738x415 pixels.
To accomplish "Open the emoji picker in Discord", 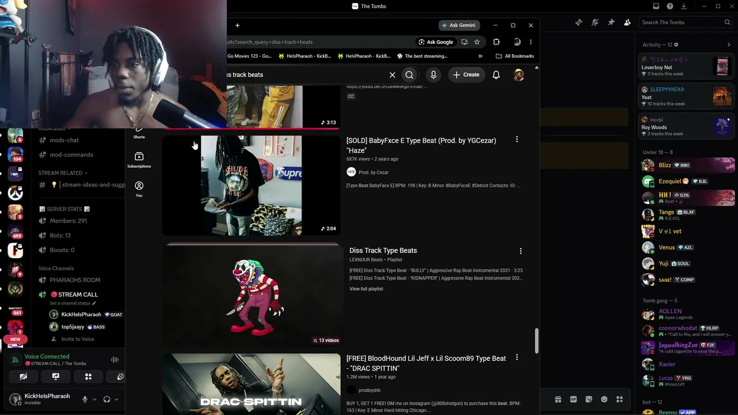I will [x=604, y=399].
